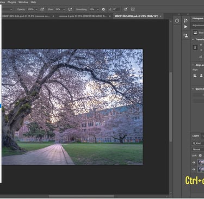Open the Flow slider dropdown arrow
This screenshot has height=199, width=204.
pos(64,9)
